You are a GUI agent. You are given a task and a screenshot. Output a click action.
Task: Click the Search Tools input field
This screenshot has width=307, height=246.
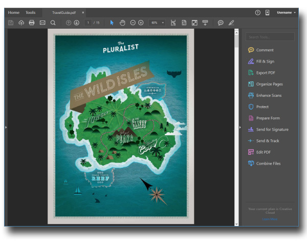tap(270, 37)
